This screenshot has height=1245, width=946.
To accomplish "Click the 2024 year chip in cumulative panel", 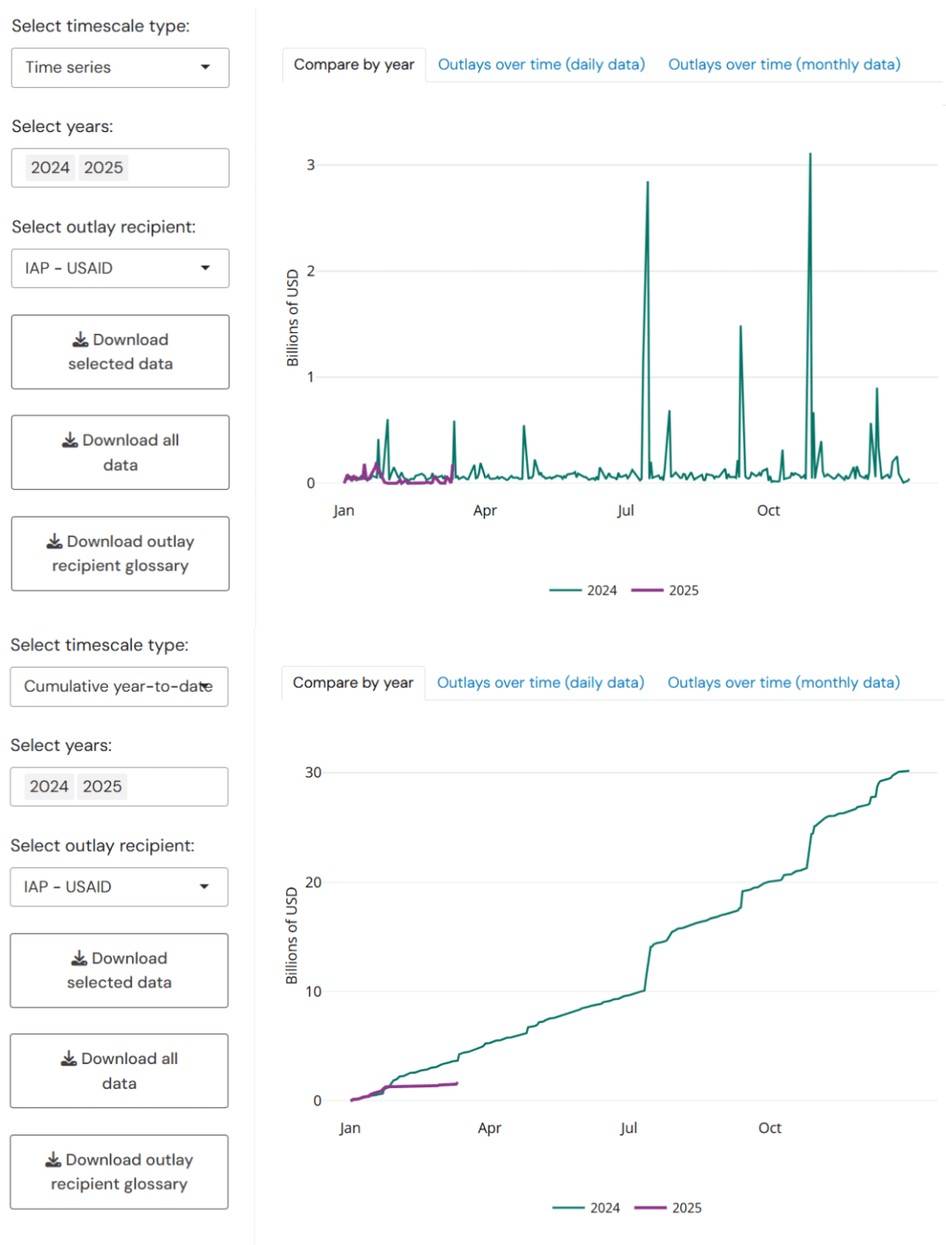I will pyautogui.click(x=49, y=787).
